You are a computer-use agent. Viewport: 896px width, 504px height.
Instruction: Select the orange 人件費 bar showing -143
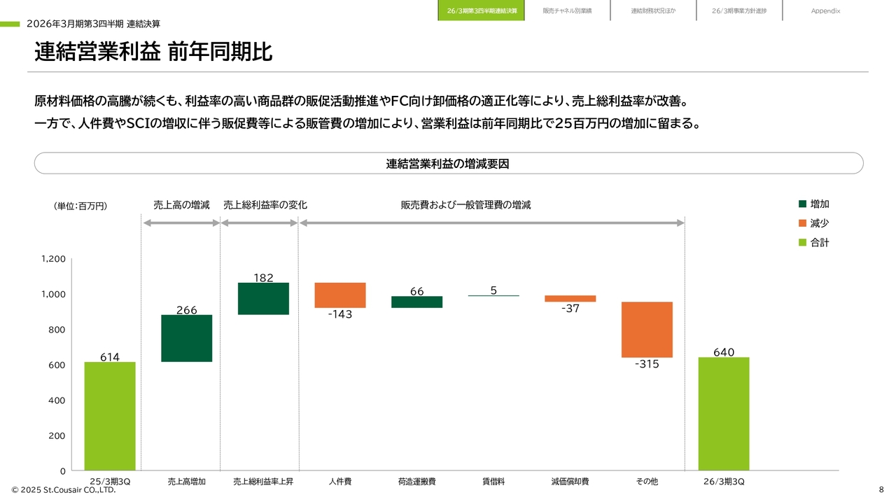(x=340, y=295)
